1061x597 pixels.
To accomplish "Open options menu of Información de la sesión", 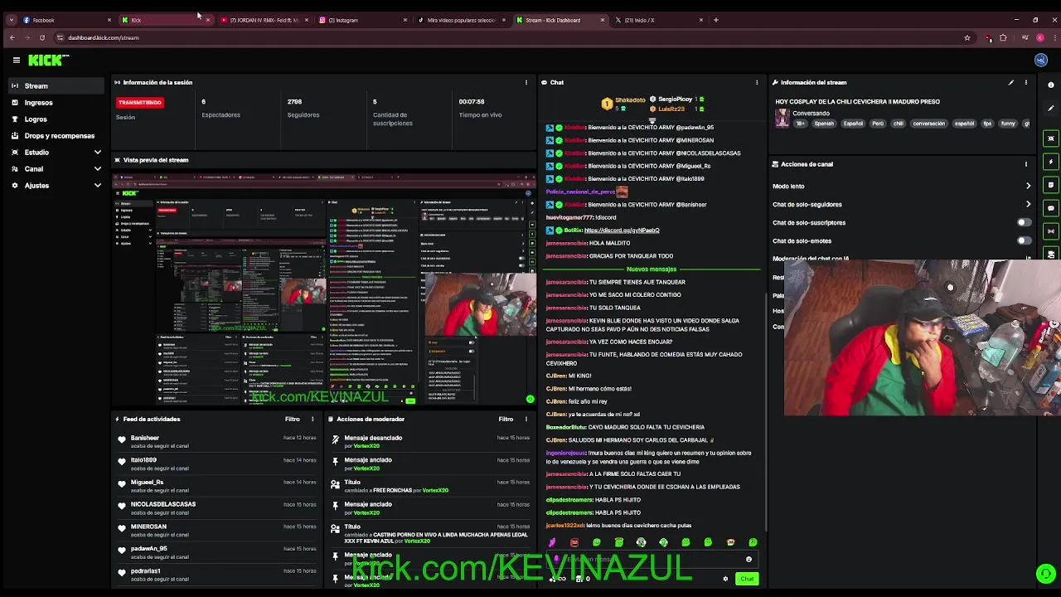I will click(x=526, y=82).
